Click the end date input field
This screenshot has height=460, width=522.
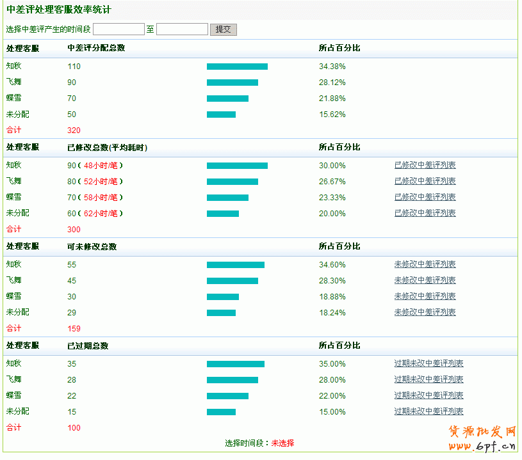[183, 29]
